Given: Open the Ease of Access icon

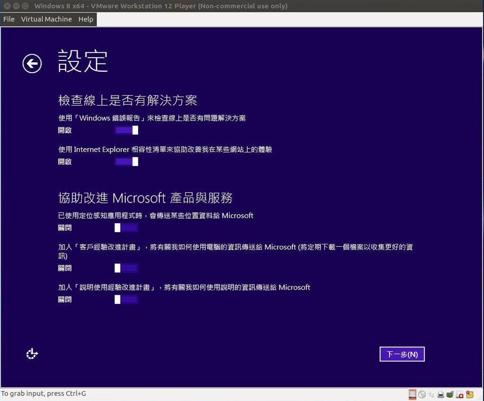Looking at the screenshot, I should tap(32, 354).
